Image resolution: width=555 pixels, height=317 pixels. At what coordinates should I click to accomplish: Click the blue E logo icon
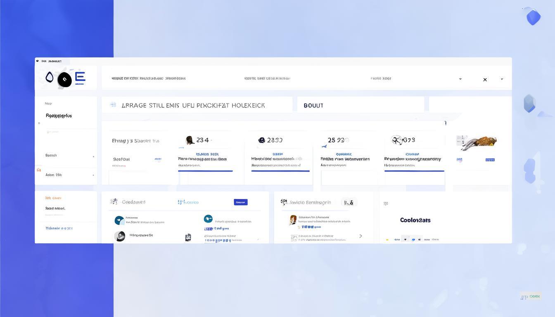click(x=80, y=78)
